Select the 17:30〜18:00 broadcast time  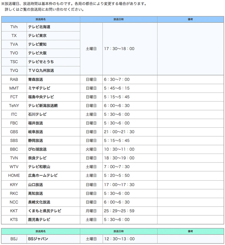pos(119,49)
